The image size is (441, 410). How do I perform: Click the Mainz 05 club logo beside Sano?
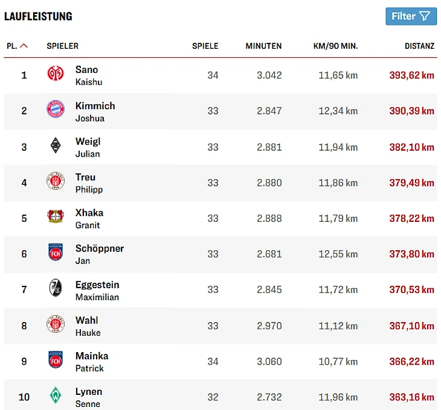56,74
